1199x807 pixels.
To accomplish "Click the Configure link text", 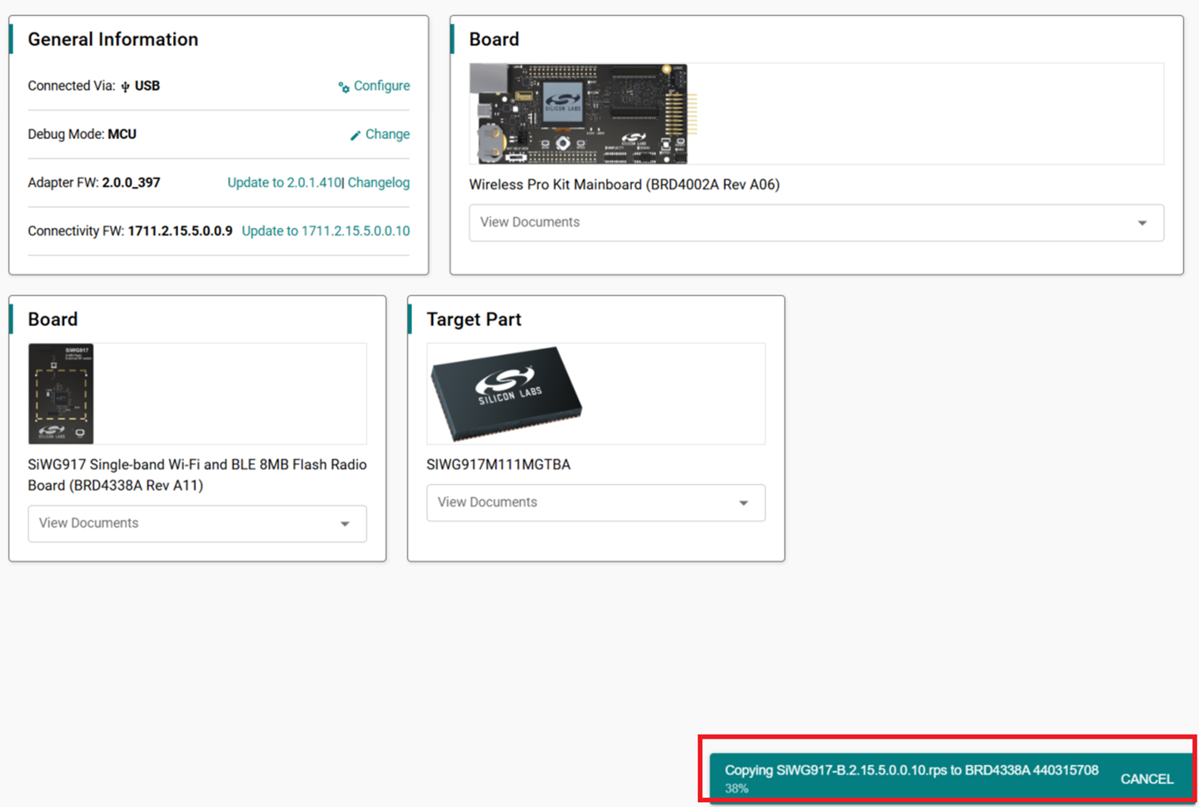I will click(381, 87).
